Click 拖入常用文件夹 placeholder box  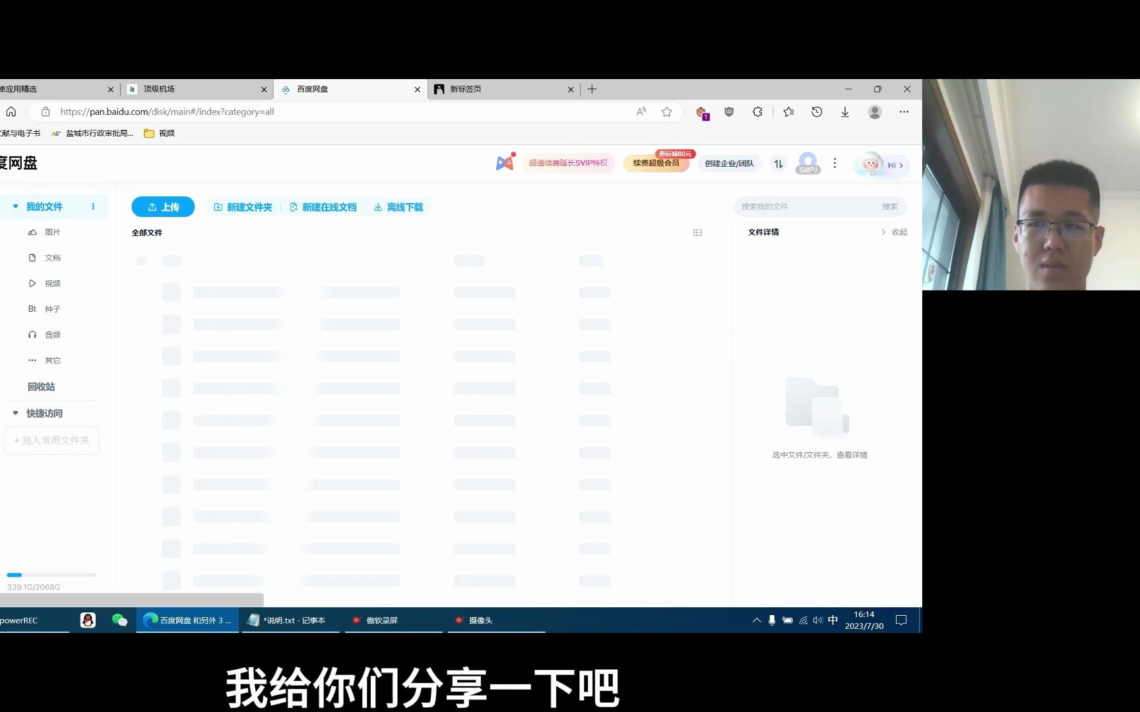51,440
